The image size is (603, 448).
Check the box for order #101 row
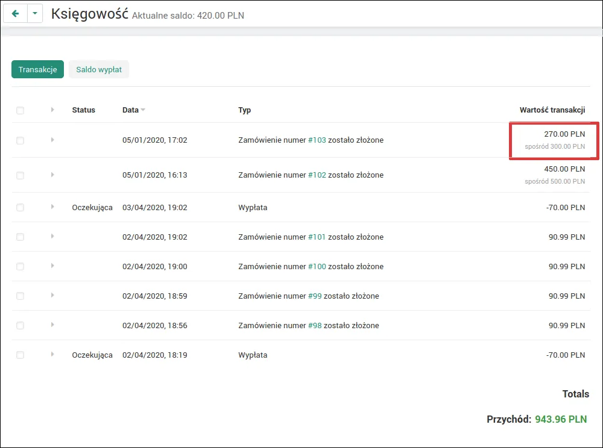pyautogui.click(x=20, y=237)
